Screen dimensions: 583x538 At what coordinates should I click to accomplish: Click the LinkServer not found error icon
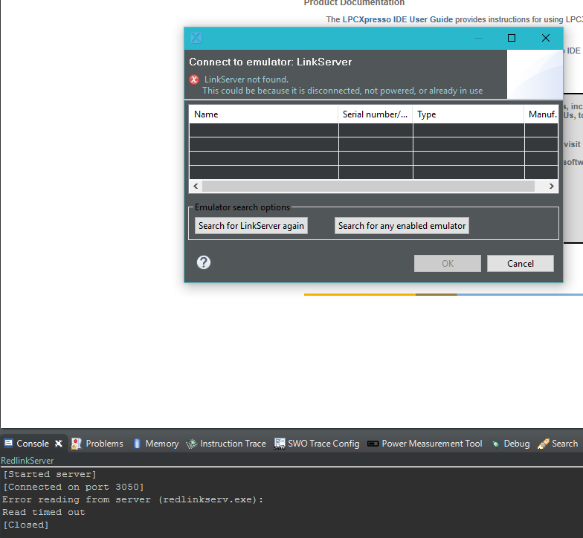click(x=194, y=80)
